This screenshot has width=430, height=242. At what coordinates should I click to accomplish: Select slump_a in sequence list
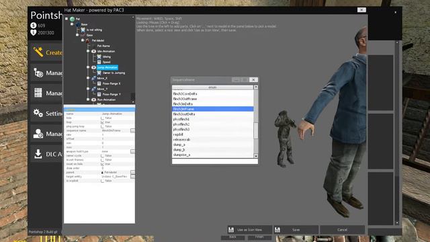point(212,145)
